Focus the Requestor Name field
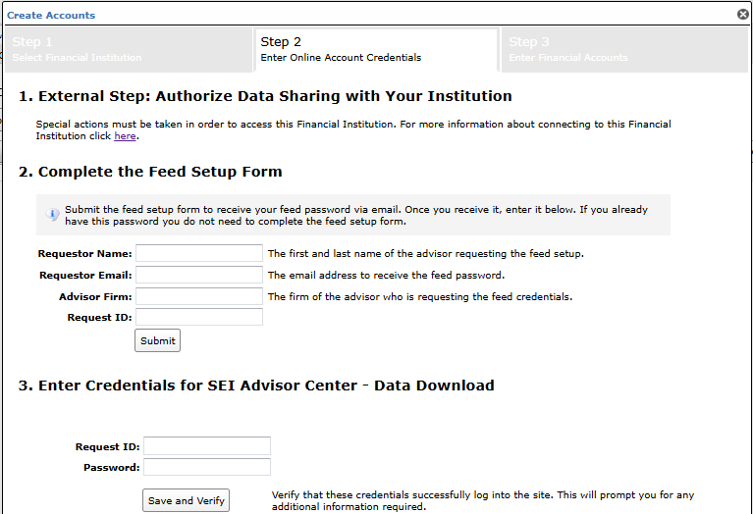This screenshot has height=514, width=753. (199, 253)
